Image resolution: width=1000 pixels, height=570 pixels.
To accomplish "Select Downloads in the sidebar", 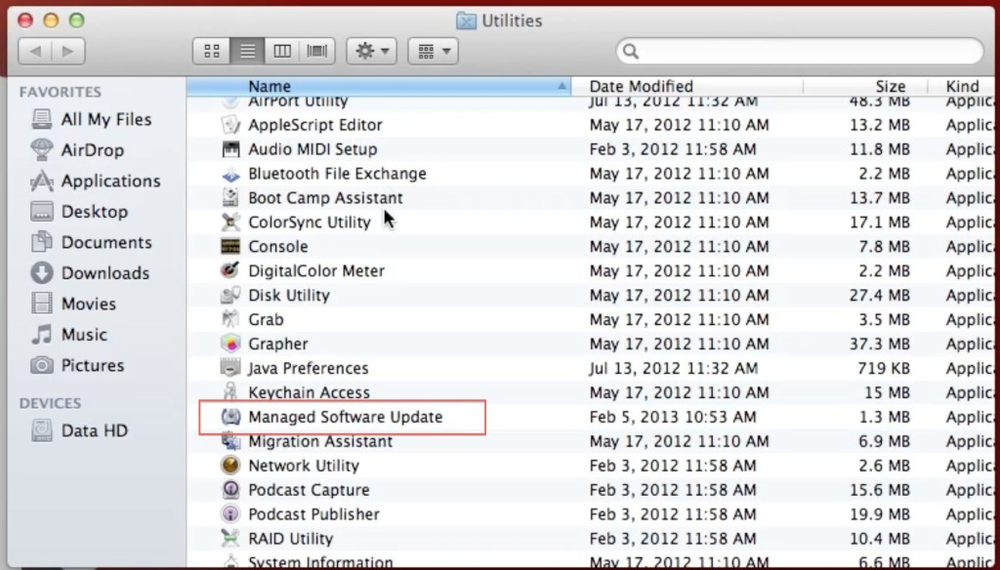I will (104, 273).
